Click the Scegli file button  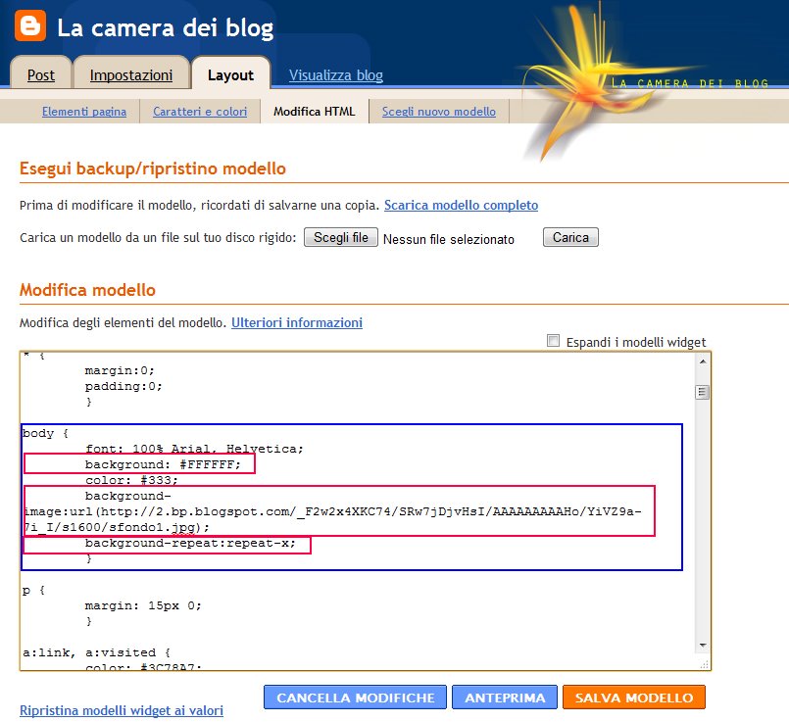[x=341, y=237]
